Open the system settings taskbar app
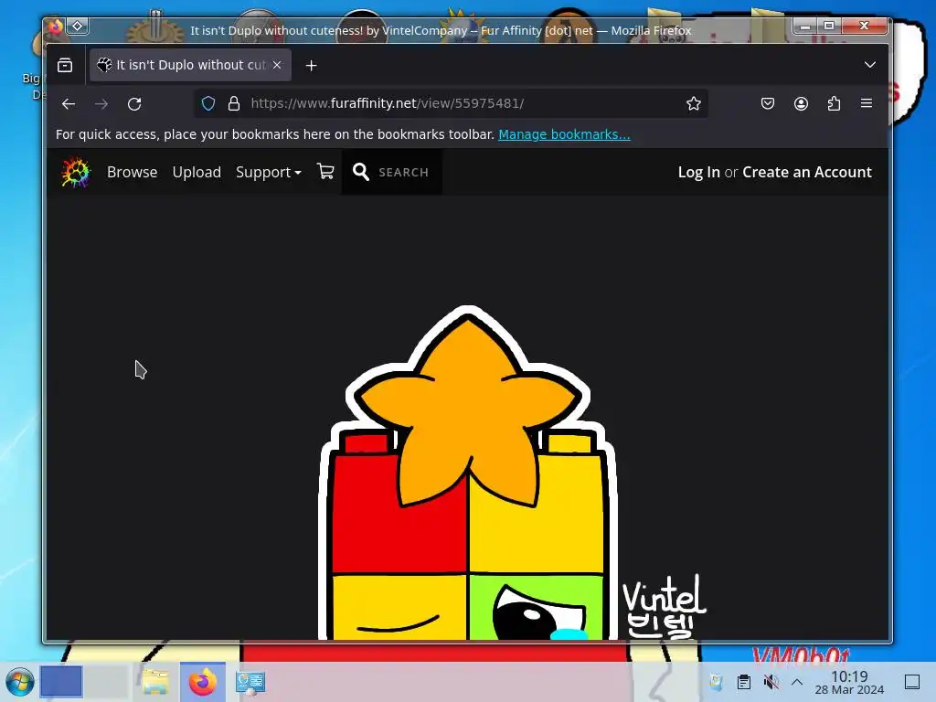Viewport: 936px width, 702px height. pos(250,682)
